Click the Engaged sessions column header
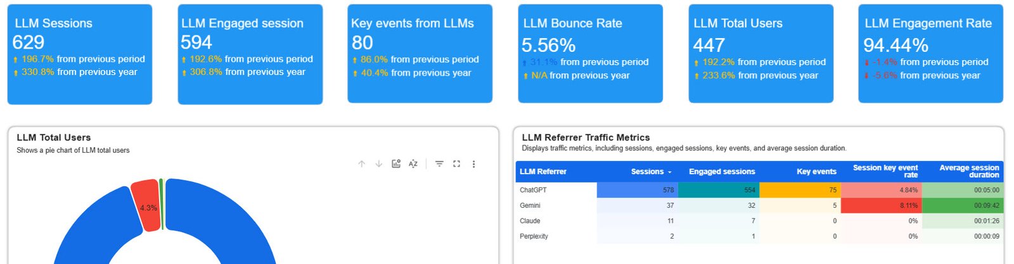Viewport: 1014px width, 264px height. click(722, 172)
